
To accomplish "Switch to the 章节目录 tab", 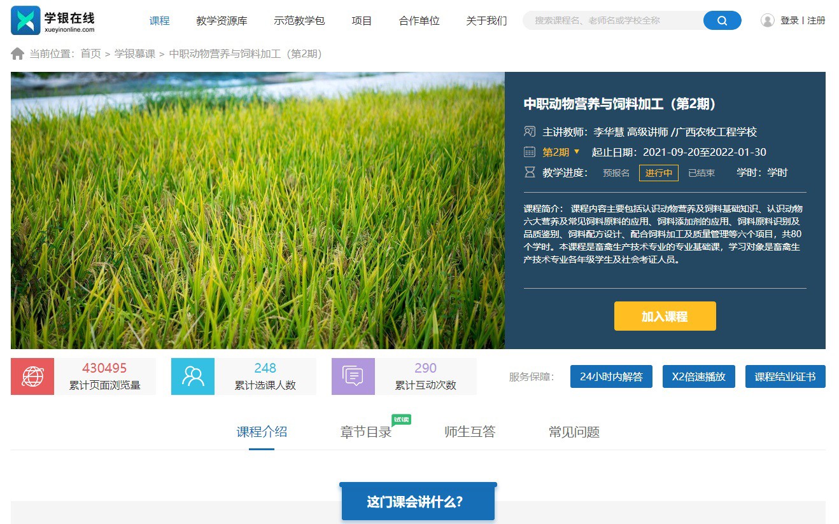I will coord(366,432).
